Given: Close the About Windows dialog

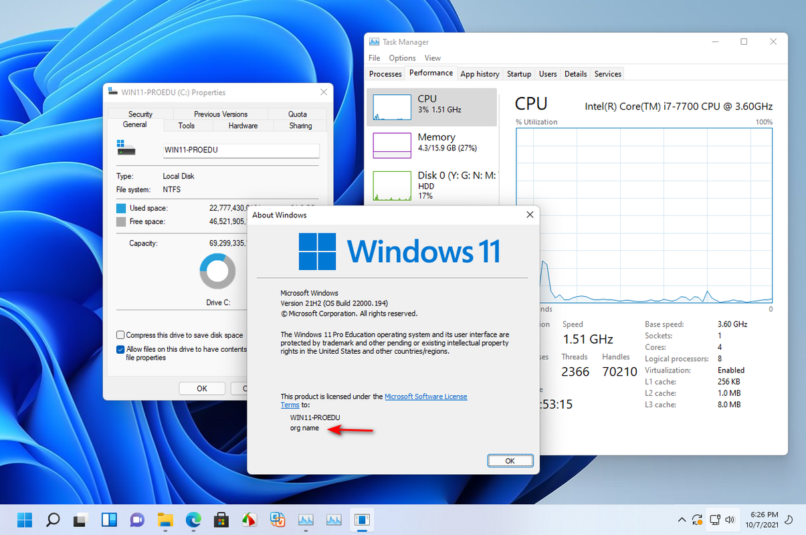Looking at the screenshot, I should coord(530,215).
